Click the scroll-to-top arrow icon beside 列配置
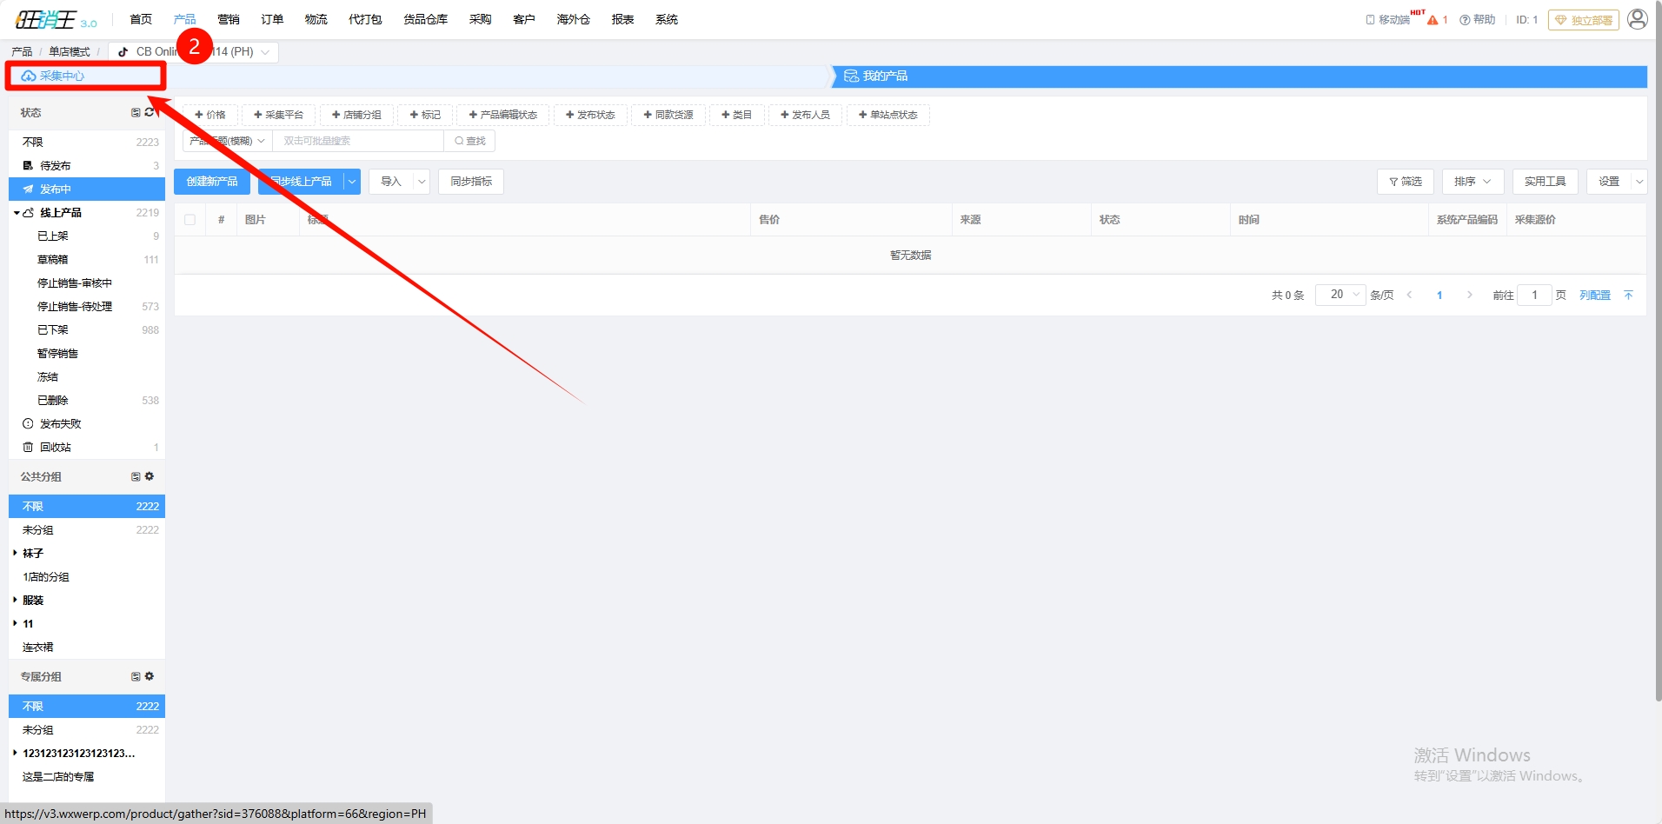Viewport: 1662px width, 824px height. [1628, 296]
